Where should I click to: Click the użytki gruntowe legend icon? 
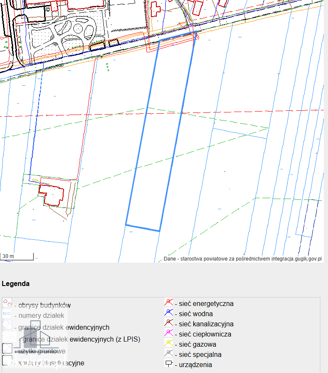pyautogui.click(x=7, y=348)
